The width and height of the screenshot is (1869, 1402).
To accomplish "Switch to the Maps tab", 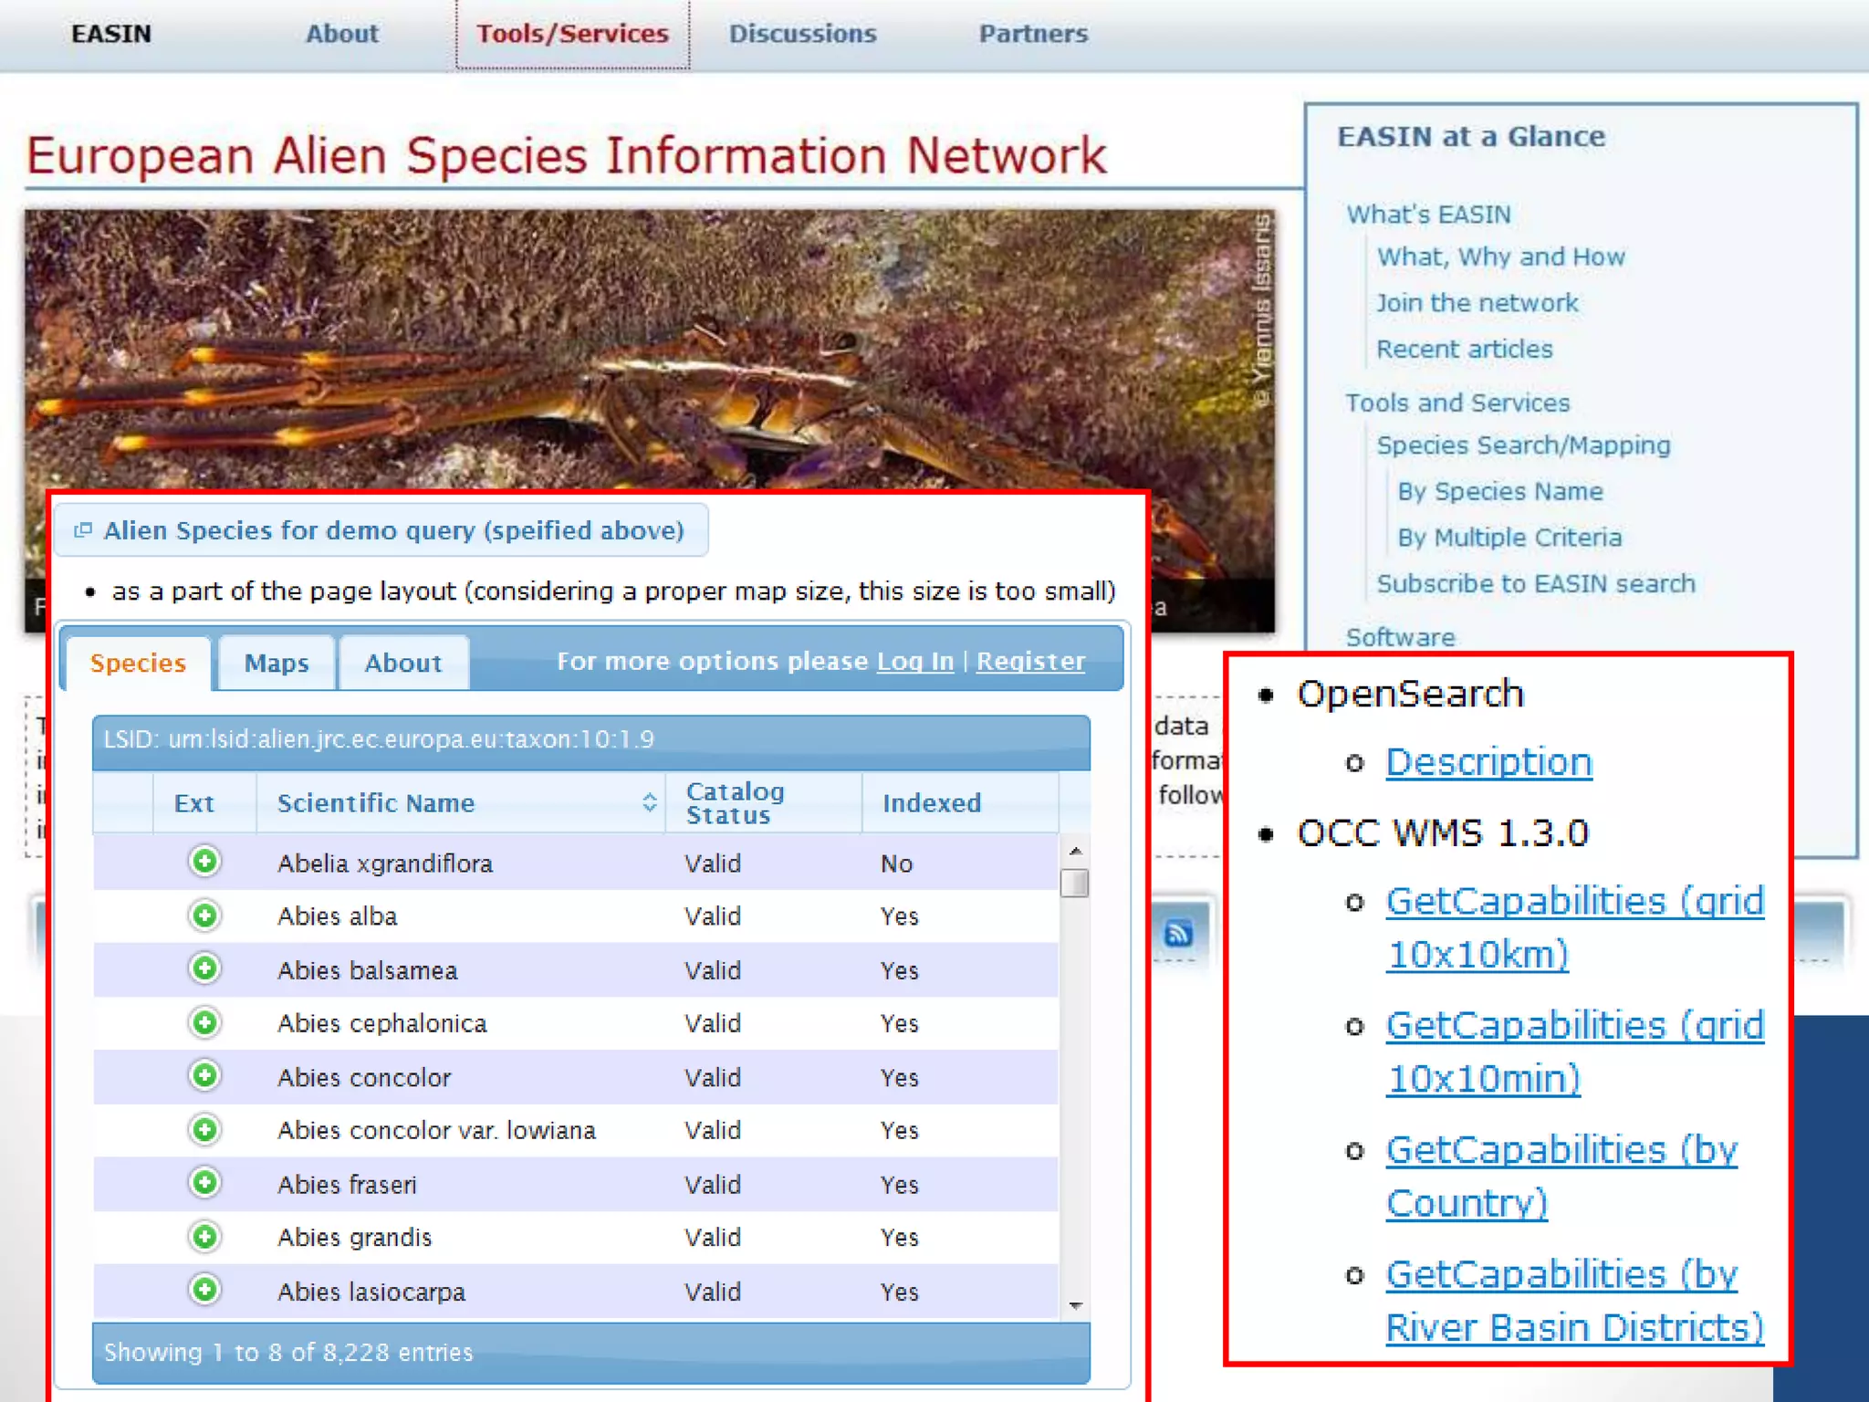I will click(x=276, y=663).
